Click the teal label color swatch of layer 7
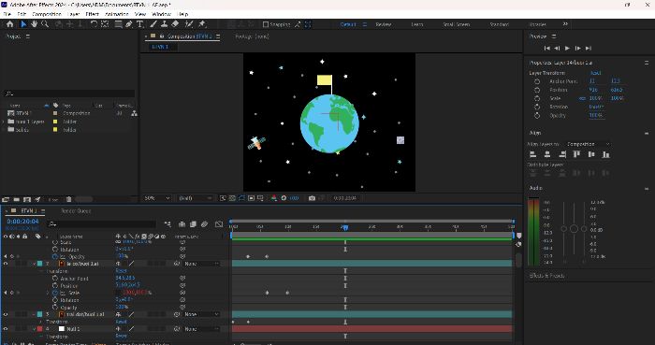 pos(40,264)
